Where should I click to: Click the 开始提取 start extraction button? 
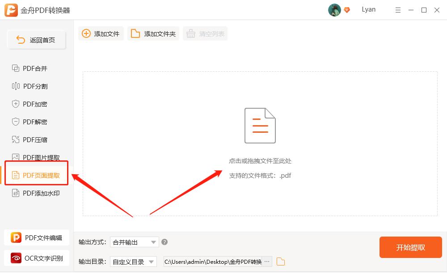410,247
